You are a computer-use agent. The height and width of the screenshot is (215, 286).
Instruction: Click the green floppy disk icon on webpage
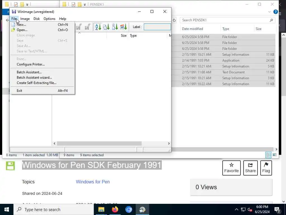point(10,166)
